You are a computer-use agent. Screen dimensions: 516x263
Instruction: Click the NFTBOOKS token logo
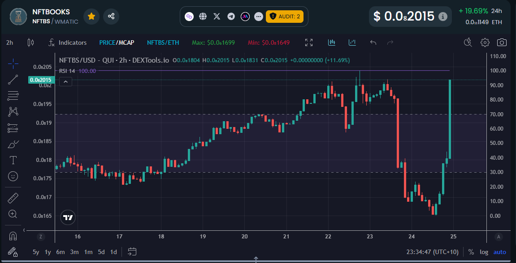click(19, 17)
